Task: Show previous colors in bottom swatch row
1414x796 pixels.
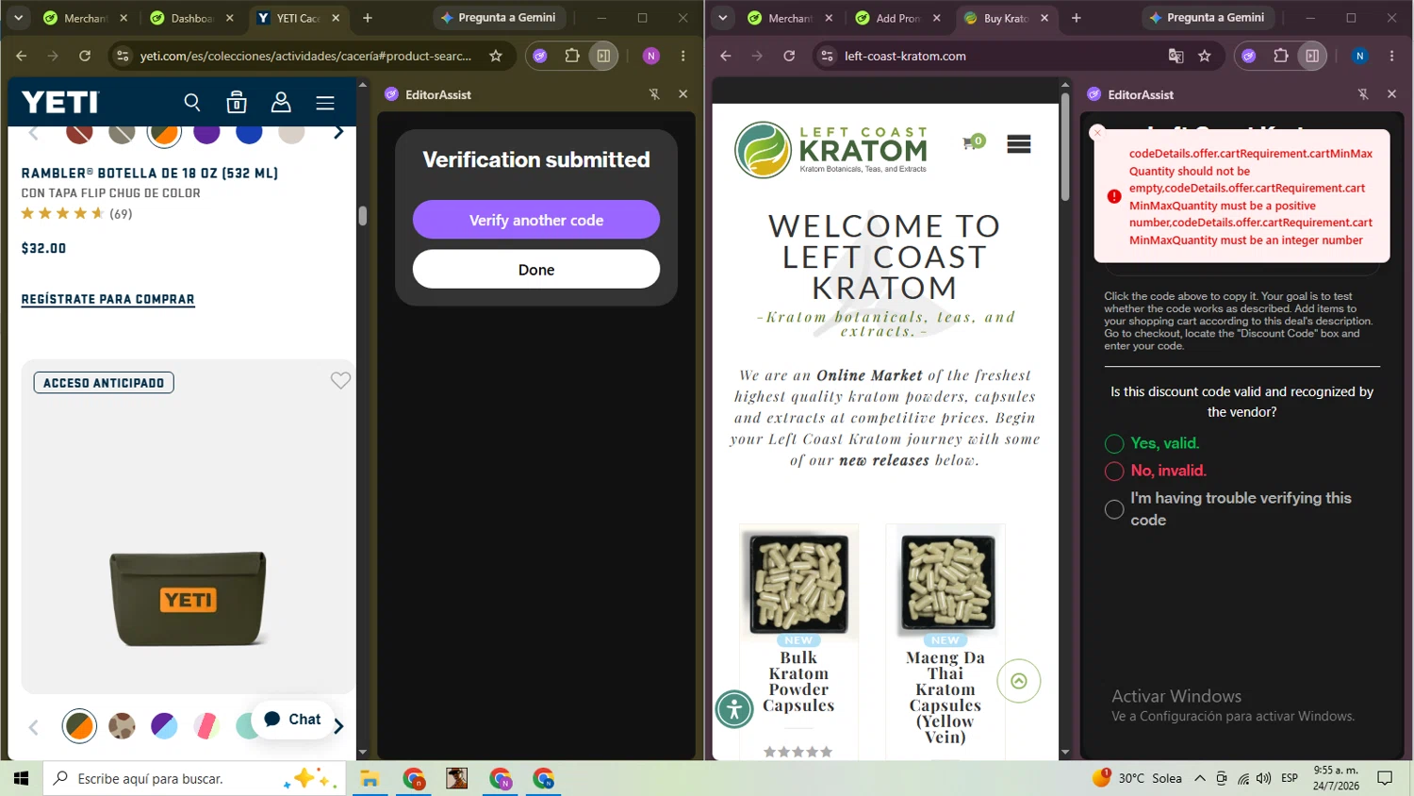Action: (x=34, y=727)
